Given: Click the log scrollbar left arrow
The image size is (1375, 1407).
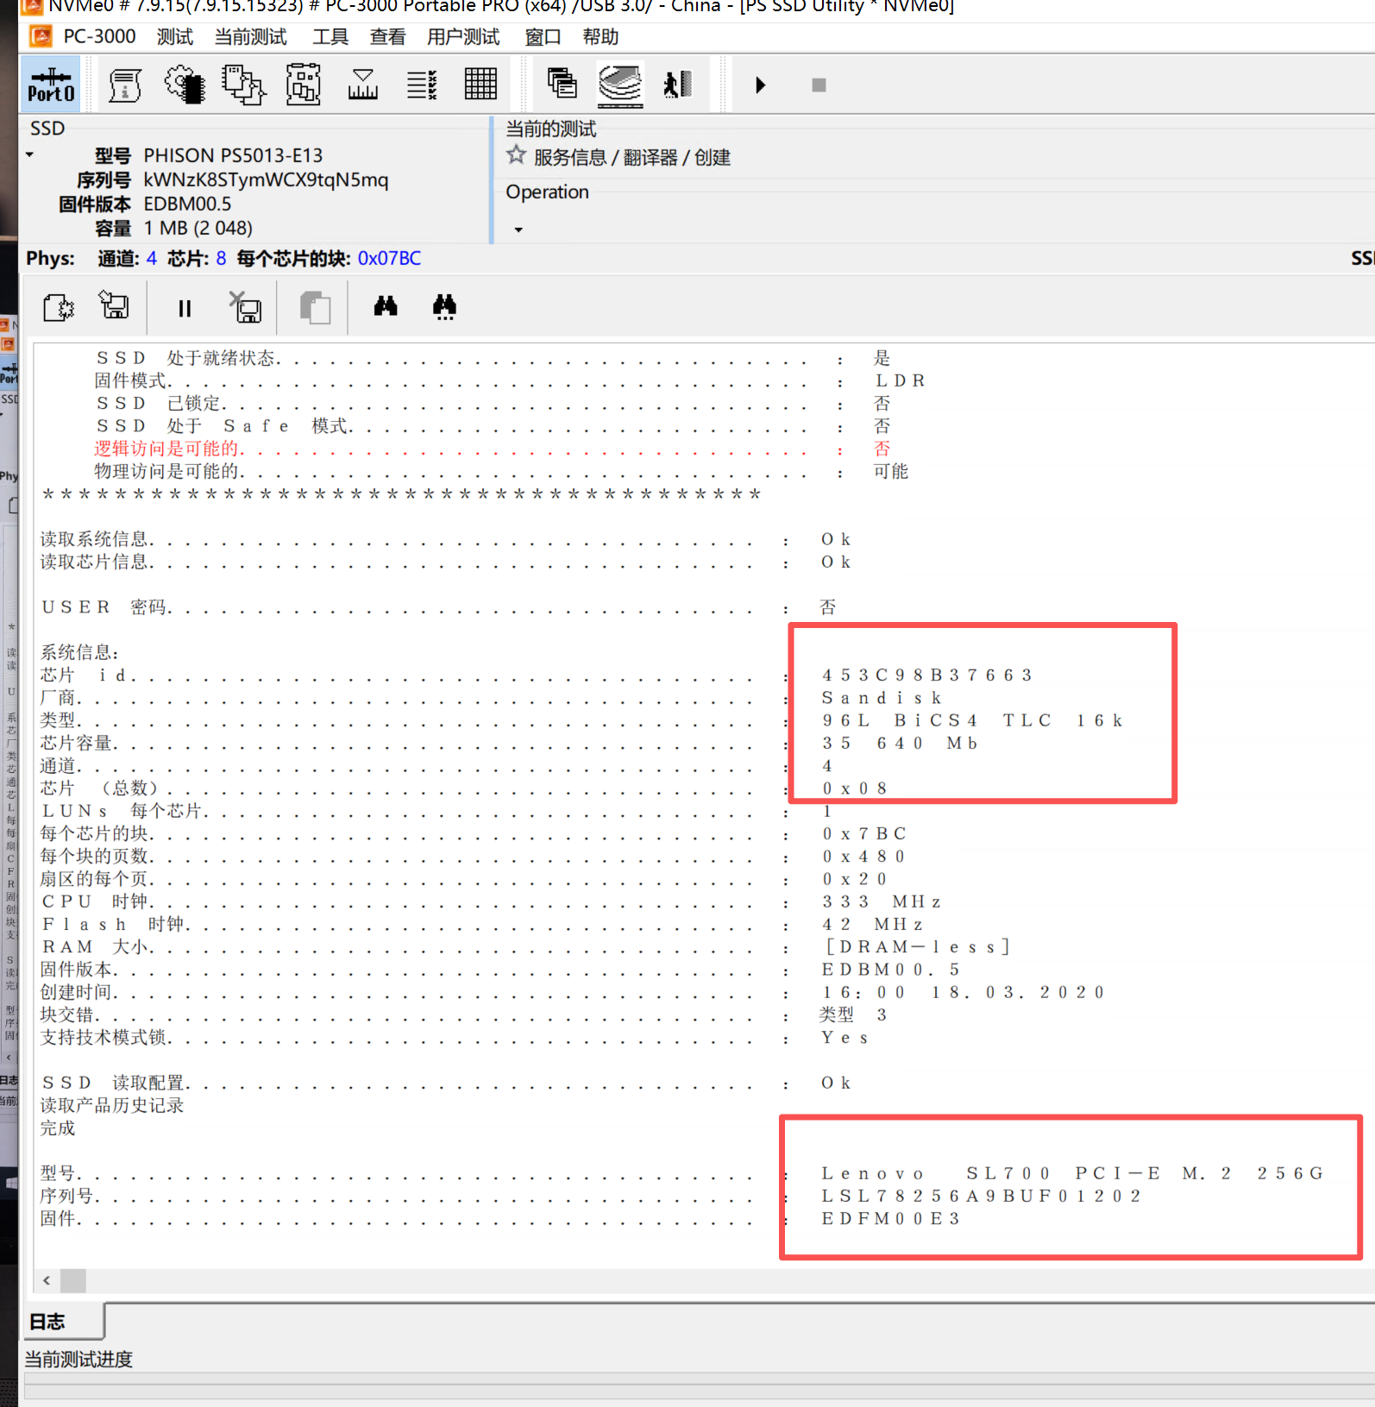Looking at the screenshot, I should (x=47, y=1280).
